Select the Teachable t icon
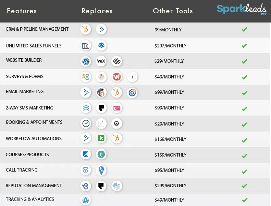 coord(101,154)
